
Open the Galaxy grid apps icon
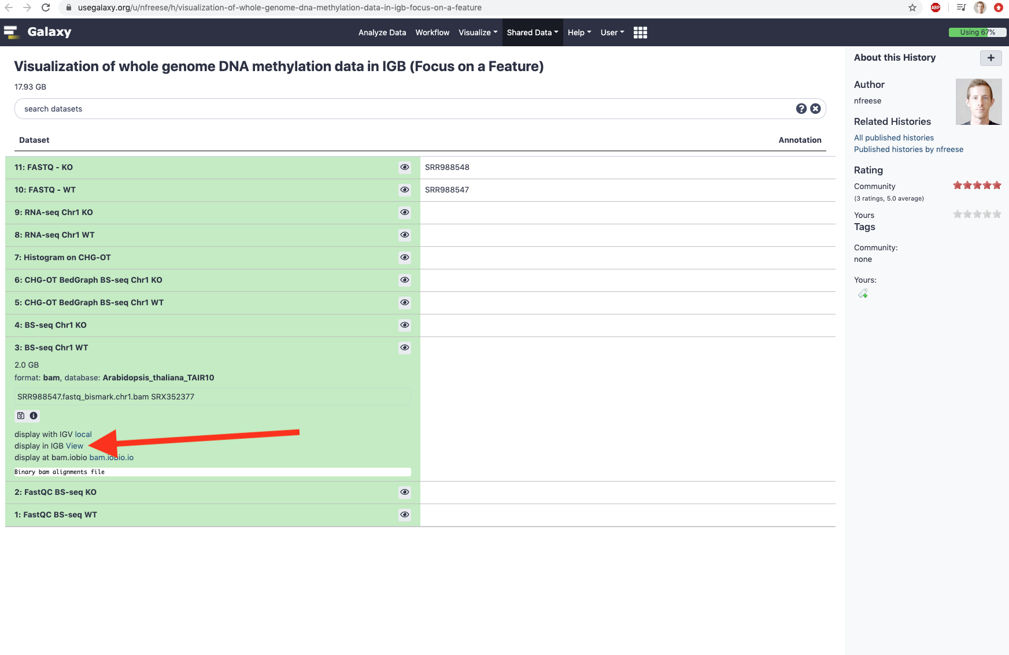pyautogui.click(x=640, y=32)
